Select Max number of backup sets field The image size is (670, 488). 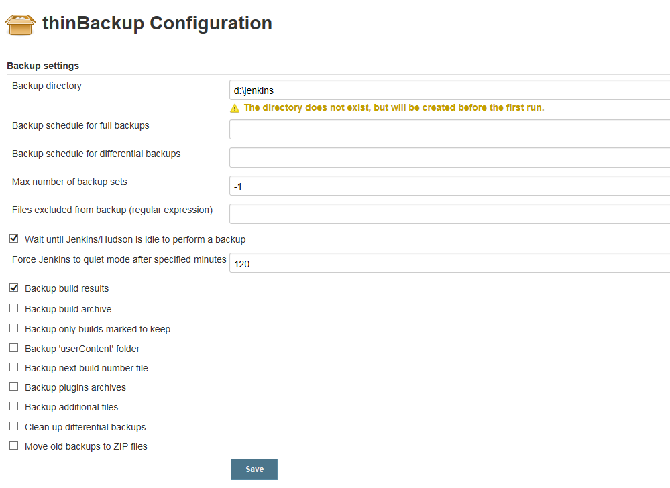click(449, 186)
